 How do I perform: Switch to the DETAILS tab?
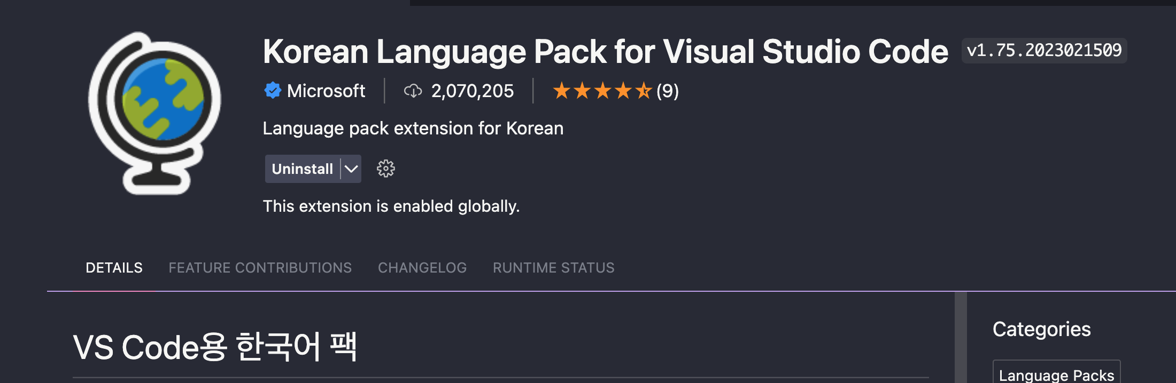click(114, 268)
